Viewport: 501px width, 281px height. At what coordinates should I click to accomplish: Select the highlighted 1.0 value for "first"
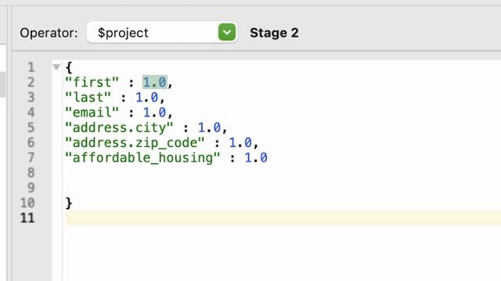point(155,82)
